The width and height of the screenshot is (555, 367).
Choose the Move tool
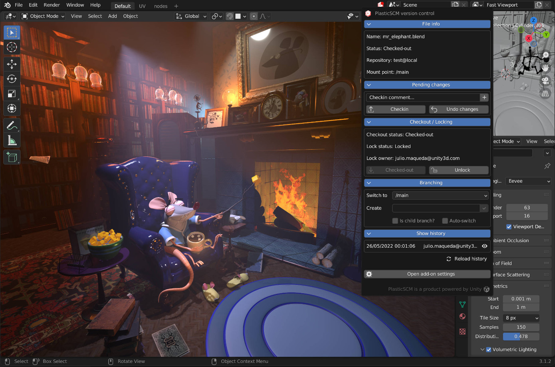(x=12, y=64)
